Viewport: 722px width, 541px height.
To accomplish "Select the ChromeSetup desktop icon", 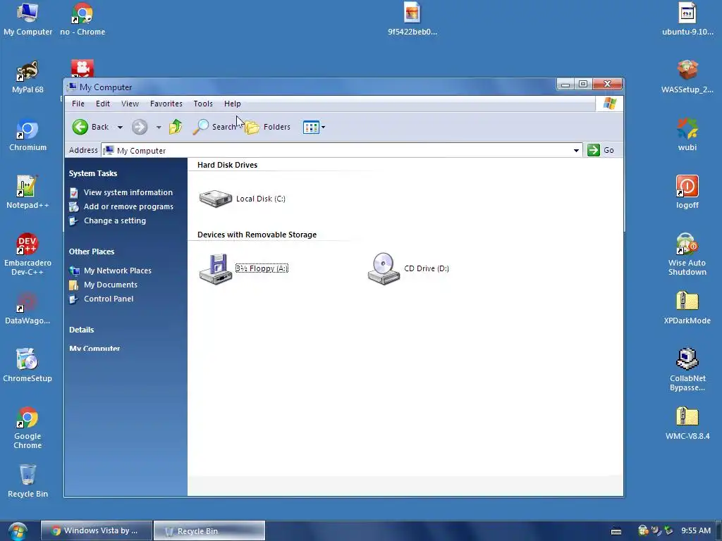I will pyautogui.click(x=27, y=366).
